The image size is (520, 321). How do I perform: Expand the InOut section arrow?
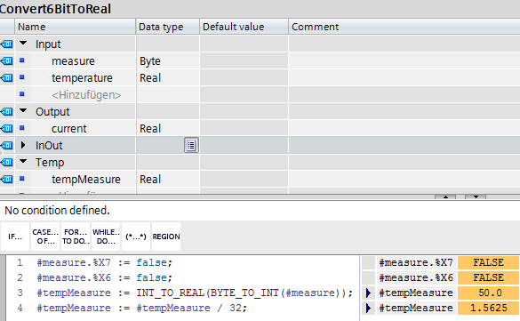coord(23,145)
